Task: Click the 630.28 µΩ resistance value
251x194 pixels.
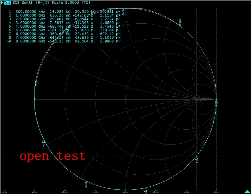Action: pyautogui.click(x=60, y=15)
